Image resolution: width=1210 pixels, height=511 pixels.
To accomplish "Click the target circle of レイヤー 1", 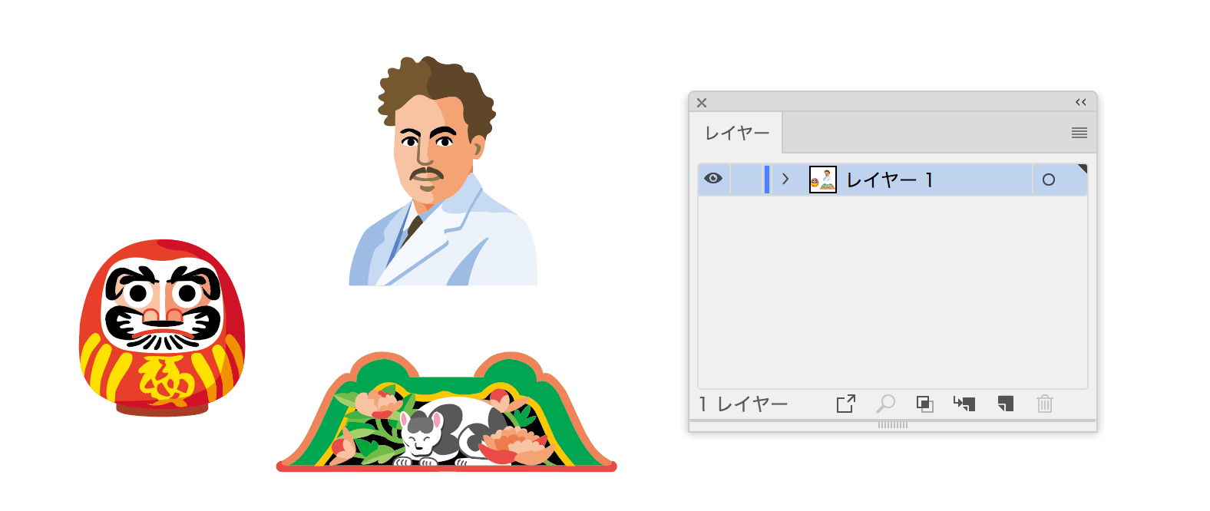I will 1048,180.
